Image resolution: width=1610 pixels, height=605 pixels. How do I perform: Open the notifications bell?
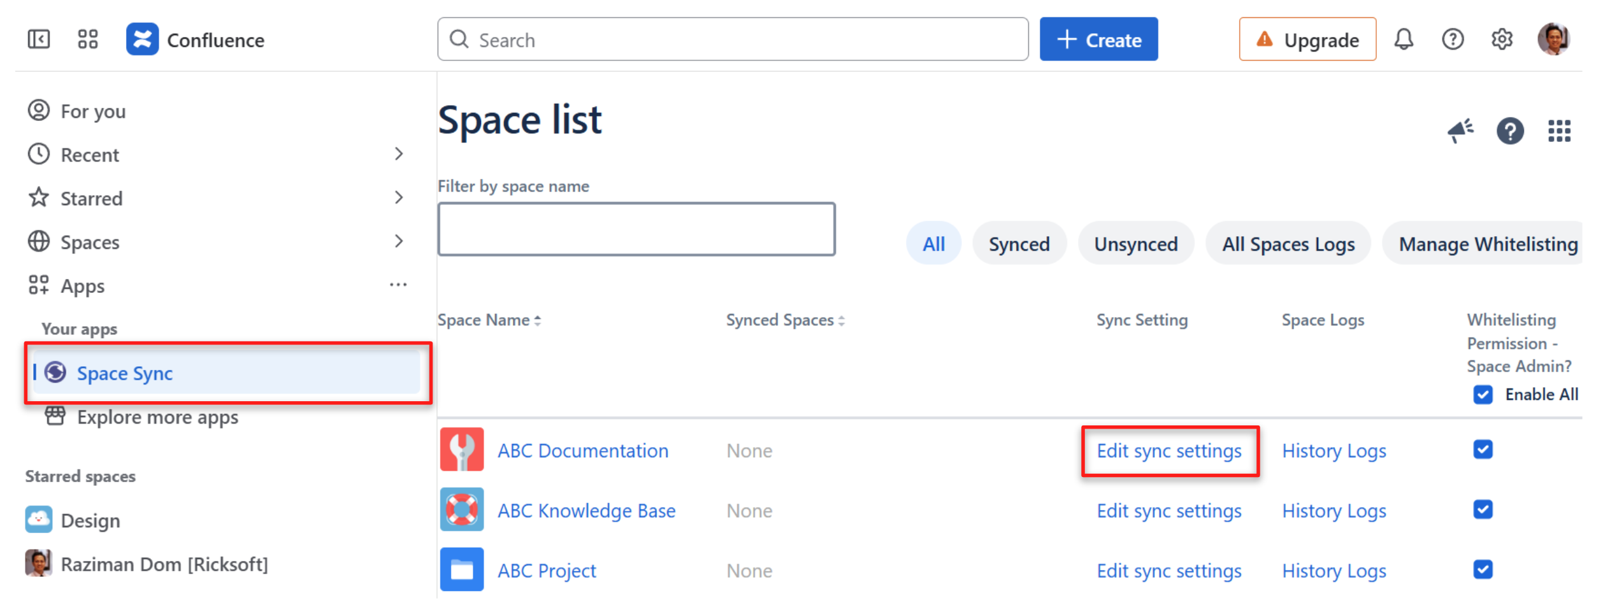(1403, 39)
